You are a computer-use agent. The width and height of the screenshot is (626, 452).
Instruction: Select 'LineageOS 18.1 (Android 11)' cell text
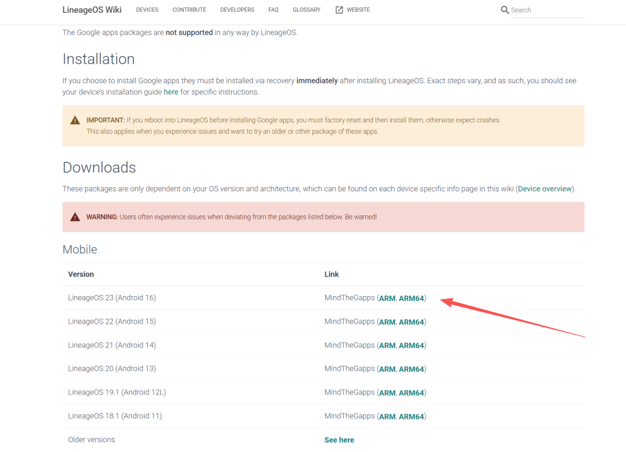click(x=115, y=416)
